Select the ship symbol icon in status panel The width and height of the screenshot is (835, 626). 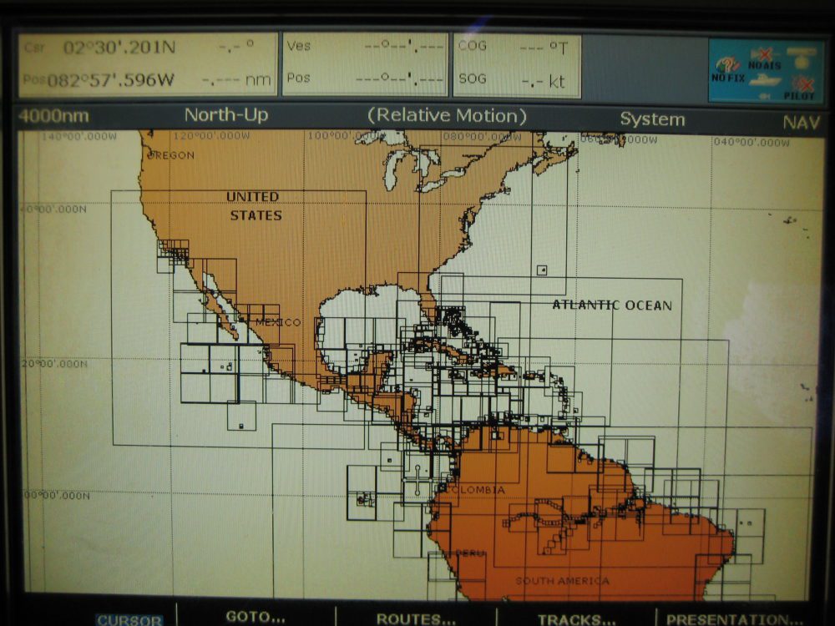click(x=764, y=81)
